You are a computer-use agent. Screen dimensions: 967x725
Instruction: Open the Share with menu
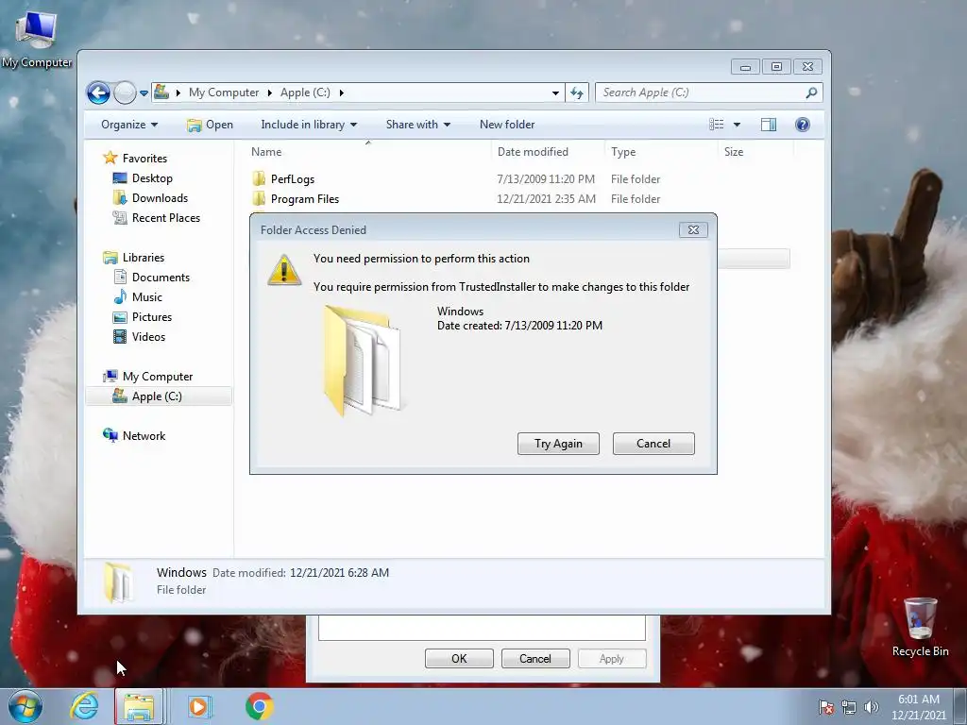[417, 125]
